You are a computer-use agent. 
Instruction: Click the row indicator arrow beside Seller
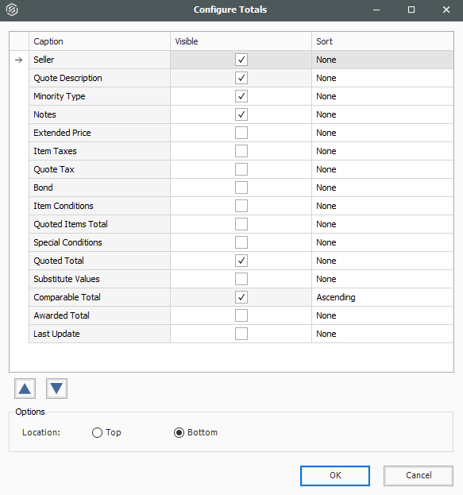[x=19, y=60]
